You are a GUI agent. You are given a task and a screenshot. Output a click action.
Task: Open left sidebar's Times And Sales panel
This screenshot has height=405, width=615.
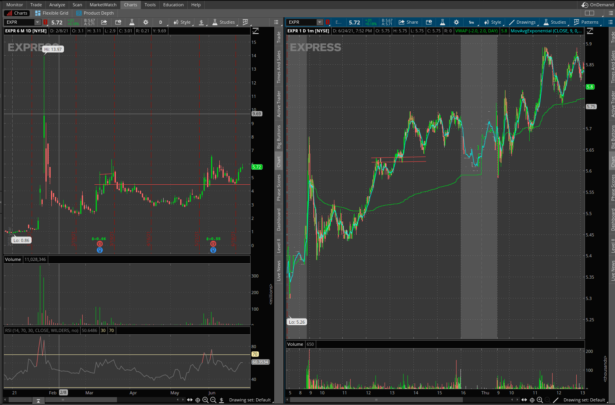pos(279,67)
